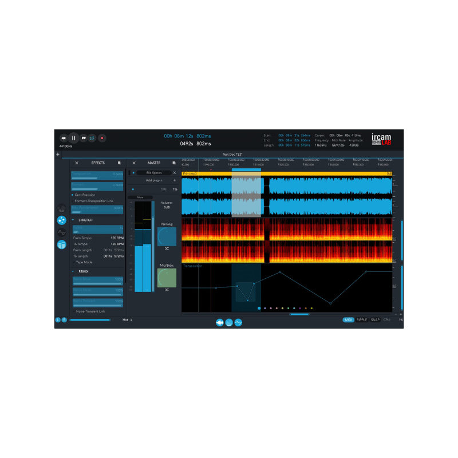Toggle loop playback icon

(92, 138)
